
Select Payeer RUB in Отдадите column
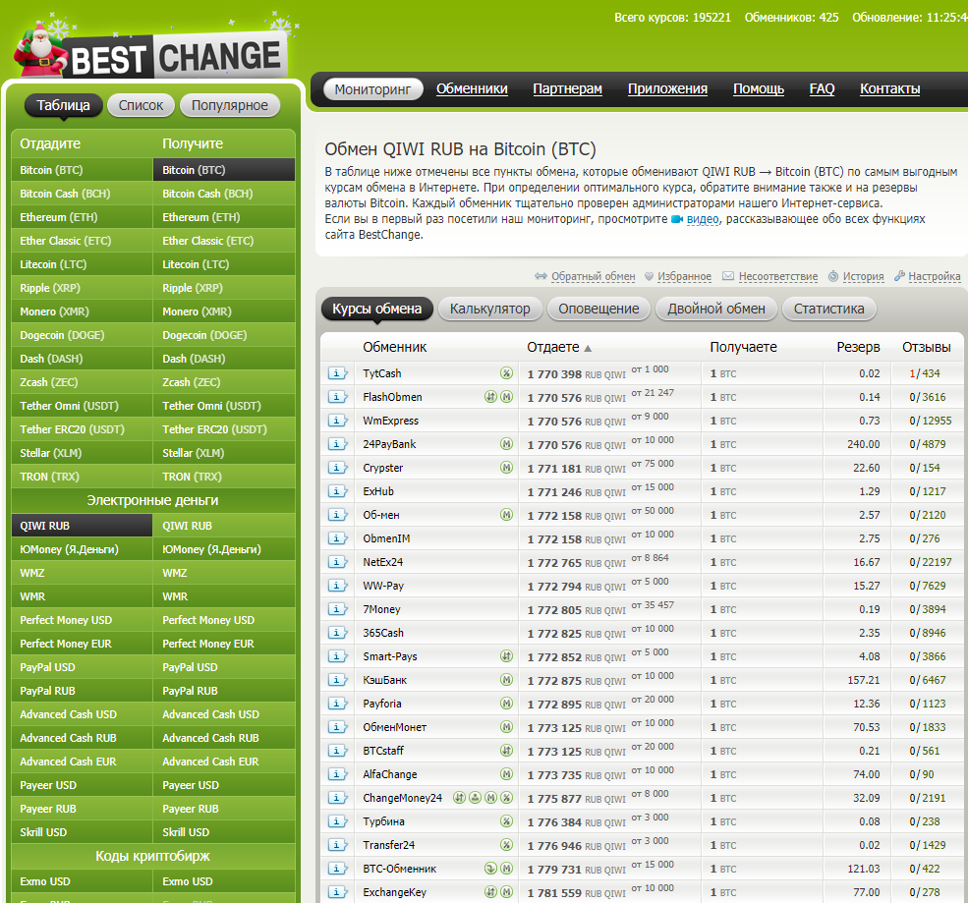pos(82,809)
